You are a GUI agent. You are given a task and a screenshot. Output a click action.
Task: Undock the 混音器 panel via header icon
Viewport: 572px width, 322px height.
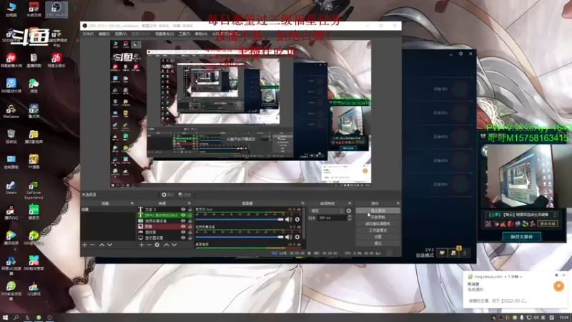coord(302,203)
